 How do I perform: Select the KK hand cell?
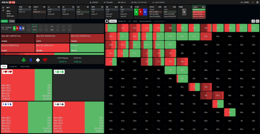click(123, 37)
